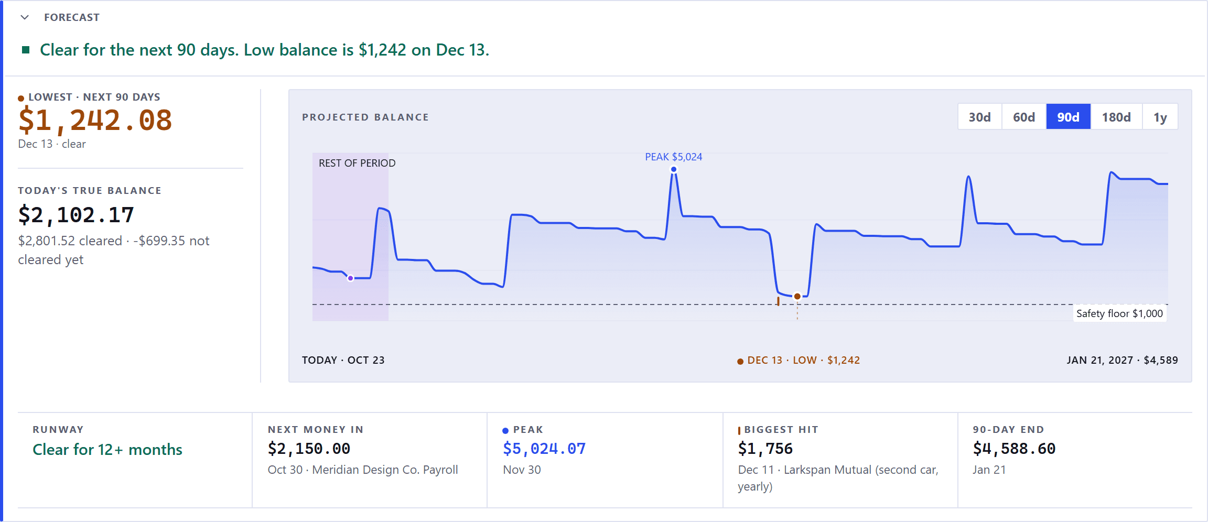Viewport: 1208px width, 522px height.
Task: Click the TODAY · OCT 23 axis label
Action: [x=343, y=360]
